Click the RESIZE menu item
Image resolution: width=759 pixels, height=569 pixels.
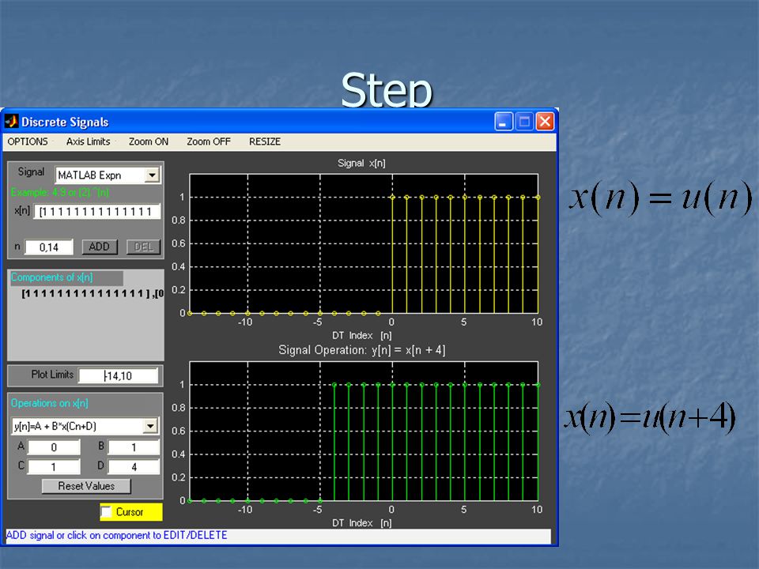pos(265,141)
